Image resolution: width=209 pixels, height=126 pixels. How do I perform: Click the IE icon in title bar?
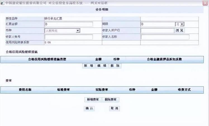point(2,3)
